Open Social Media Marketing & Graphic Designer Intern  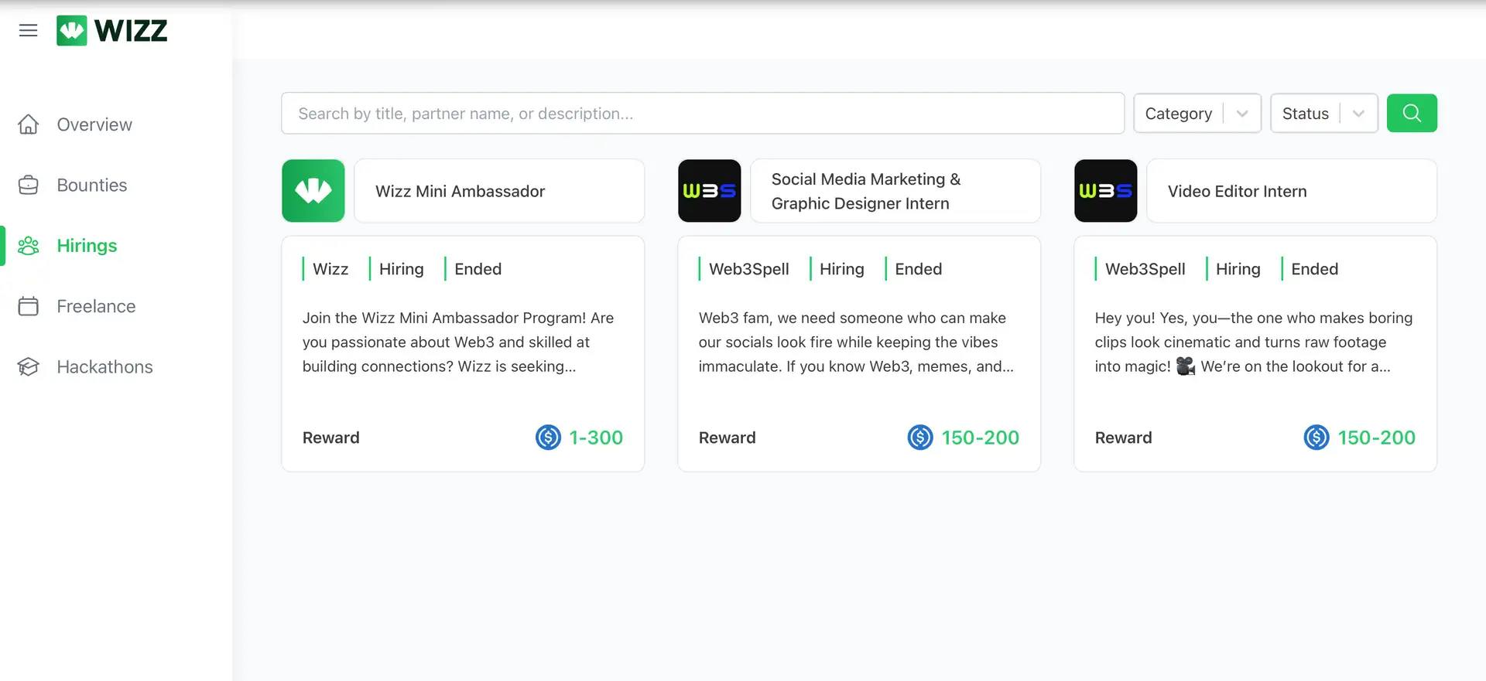pos(865,192)
